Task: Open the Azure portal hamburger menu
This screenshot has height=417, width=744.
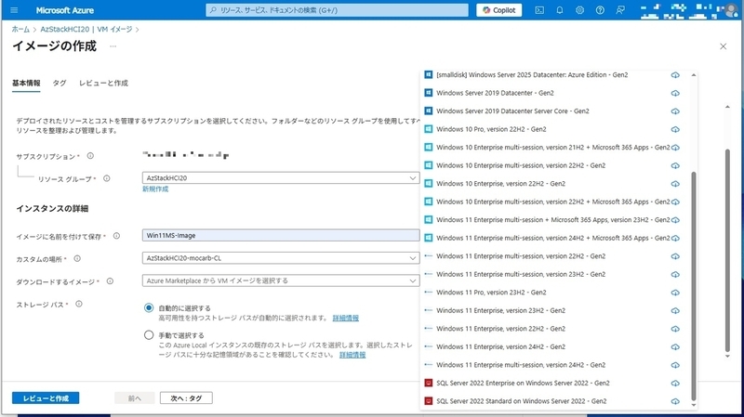Action: click(x=14, y=10)
